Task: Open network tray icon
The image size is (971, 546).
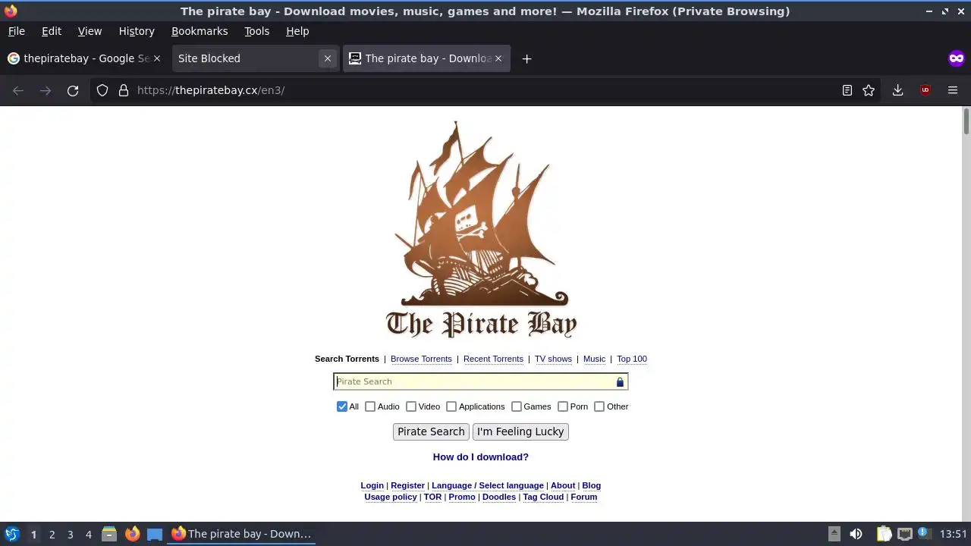Action: (904, 534)
